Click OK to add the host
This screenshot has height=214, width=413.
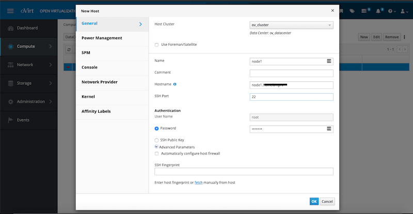pos(314,201)
